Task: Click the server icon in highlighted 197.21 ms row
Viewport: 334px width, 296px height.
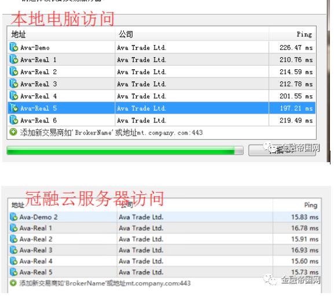Action: pyautogui.click(x=14, y=108)
